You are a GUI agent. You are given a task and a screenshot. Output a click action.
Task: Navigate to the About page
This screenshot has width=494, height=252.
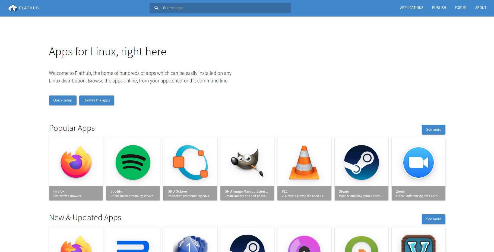pyautogui.click(x=480, y=8)
